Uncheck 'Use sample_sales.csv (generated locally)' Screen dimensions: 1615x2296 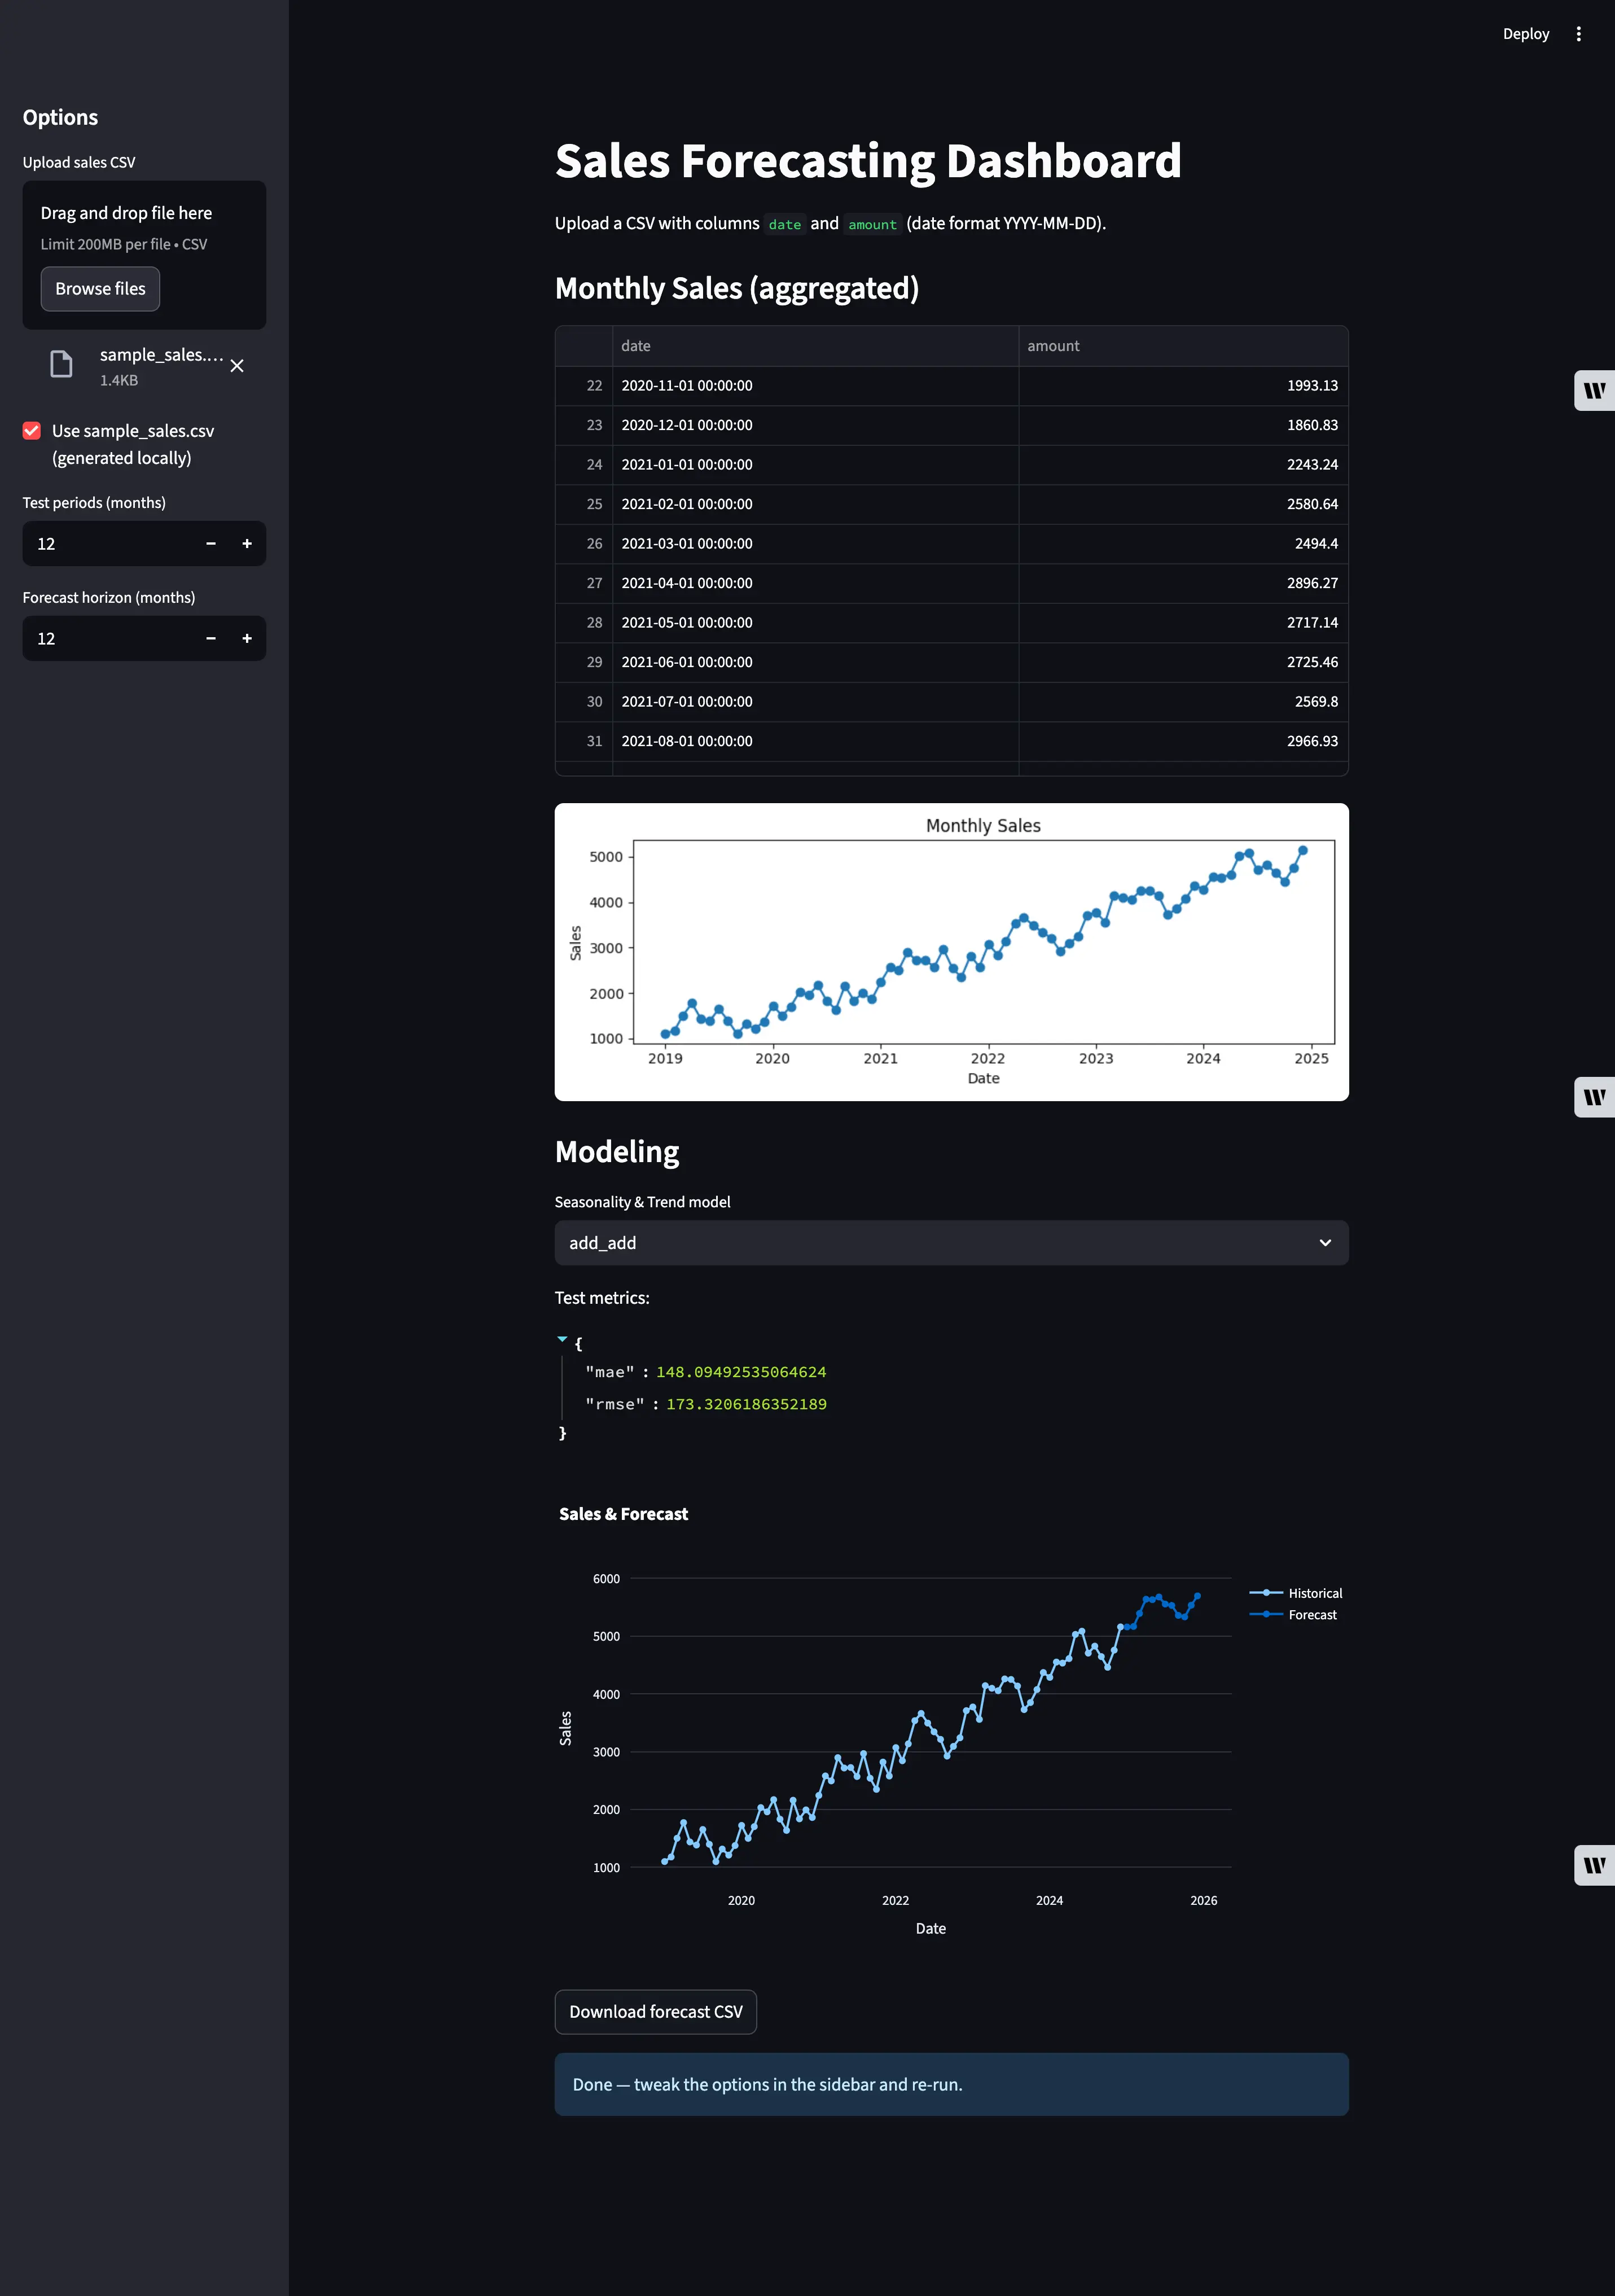(x=31, y=430)
